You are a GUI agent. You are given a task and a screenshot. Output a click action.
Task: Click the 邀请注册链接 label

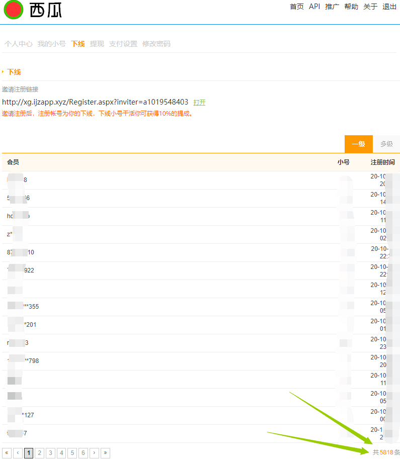pos(20,89)
